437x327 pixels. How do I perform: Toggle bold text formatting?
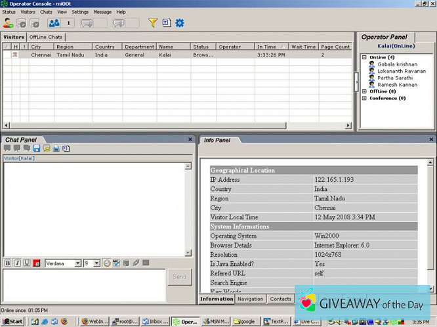click(x=8, y=263)
